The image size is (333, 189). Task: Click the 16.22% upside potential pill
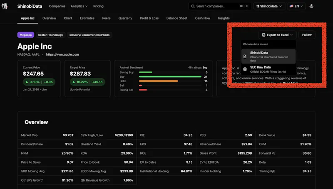point(87,82)
